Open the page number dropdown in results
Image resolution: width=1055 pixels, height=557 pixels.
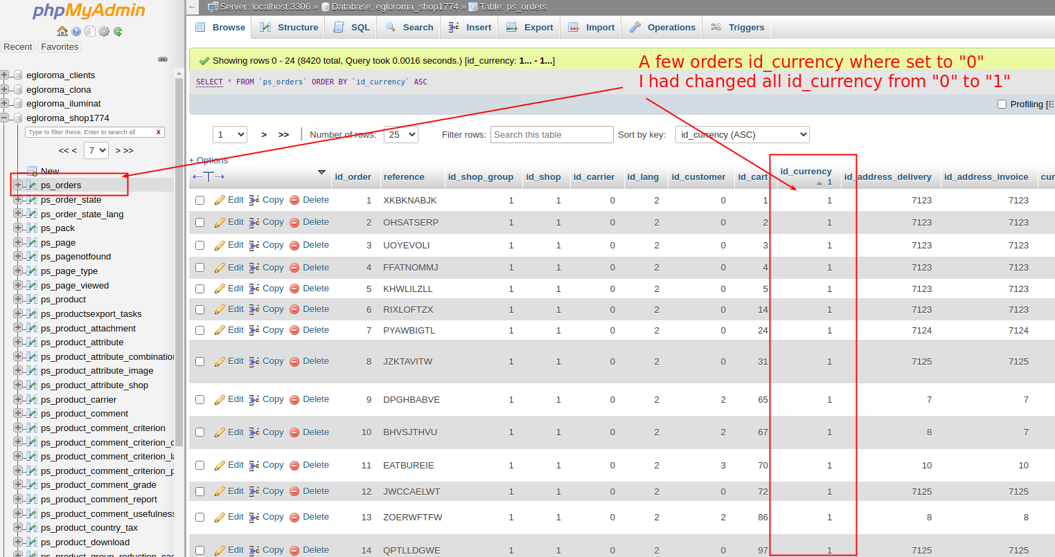click(x=230, y=134)
